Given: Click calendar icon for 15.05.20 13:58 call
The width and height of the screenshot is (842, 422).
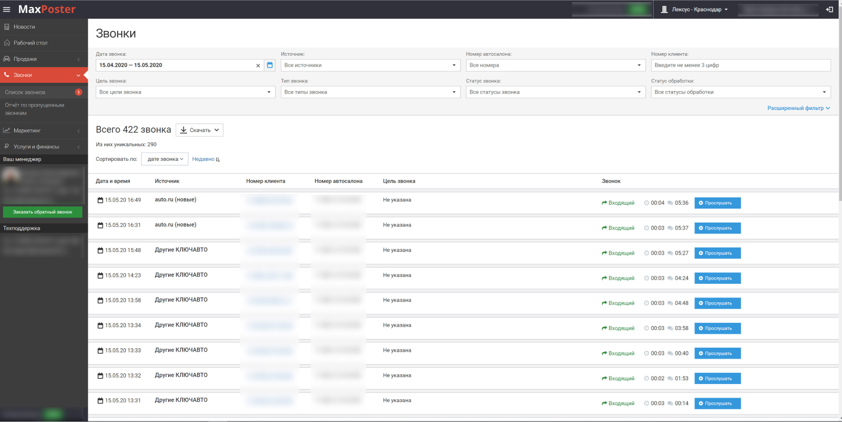Looking at the screenshot, I should pos(100,300).
